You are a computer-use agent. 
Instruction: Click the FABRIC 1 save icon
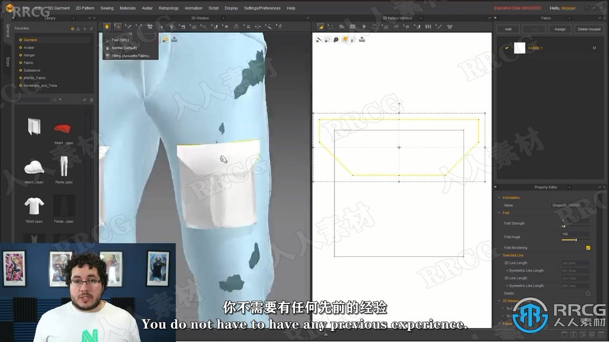point(594,48)
